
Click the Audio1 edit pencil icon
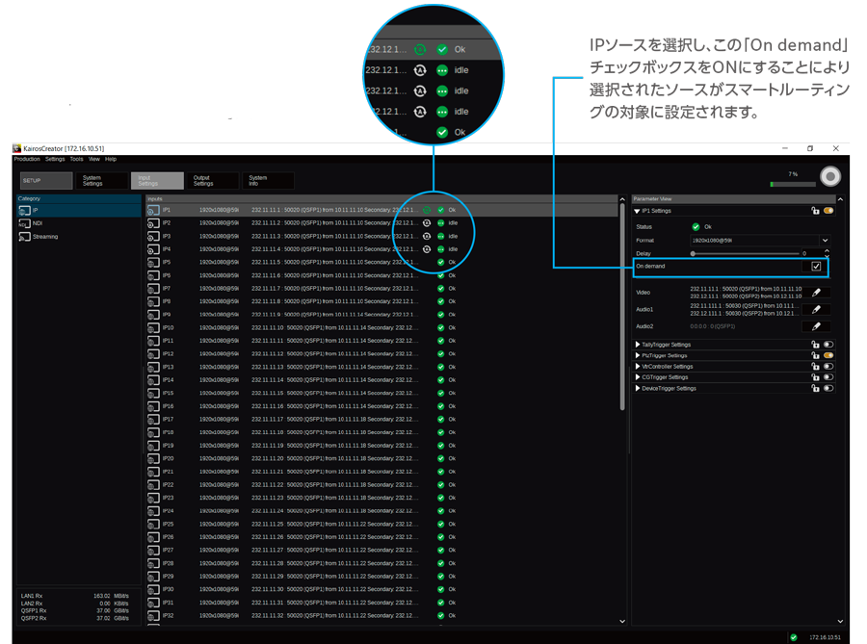click(816, 310)
